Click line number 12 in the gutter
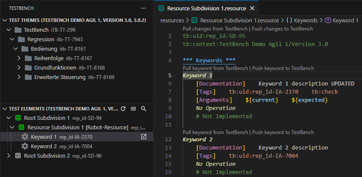362x177 pixels. point(169,140)
